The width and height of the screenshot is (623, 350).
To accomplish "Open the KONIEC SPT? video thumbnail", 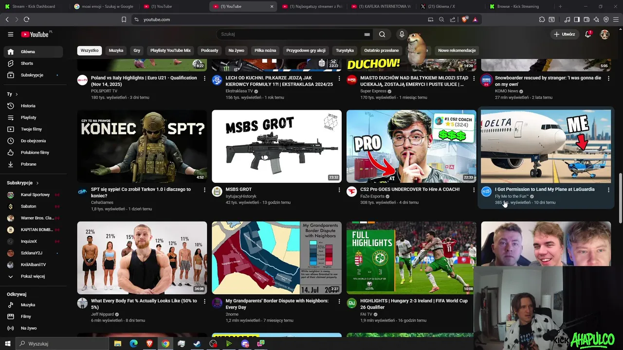I will coord(142,146).
